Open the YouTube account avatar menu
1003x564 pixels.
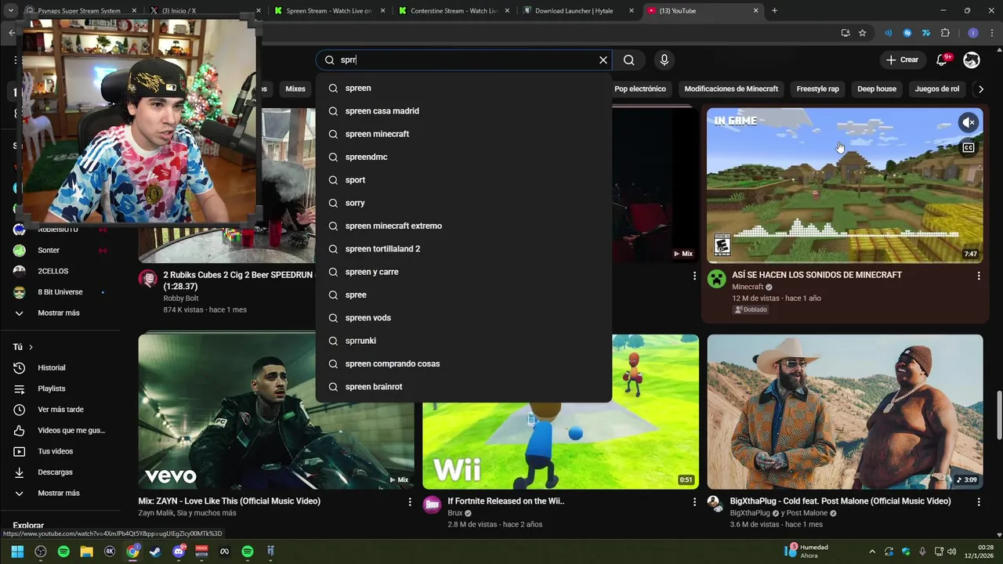(x=972, y=60)
